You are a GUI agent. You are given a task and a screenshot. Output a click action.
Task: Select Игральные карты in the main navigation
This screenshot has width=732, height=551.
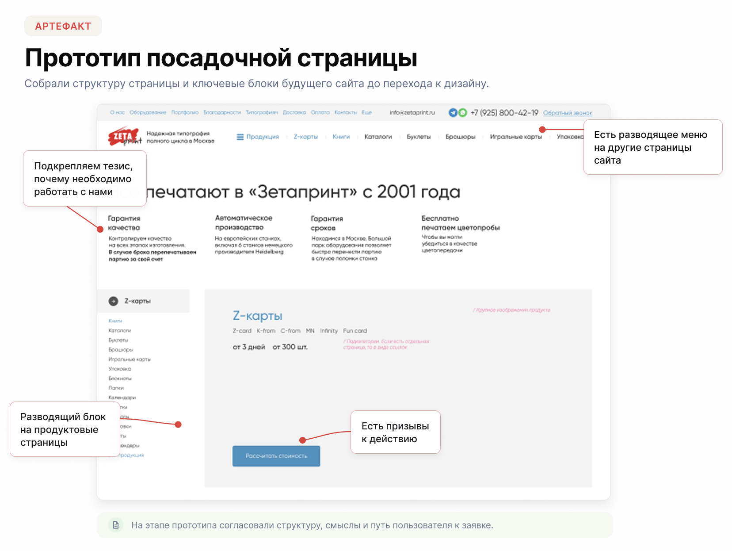[516, 137]
